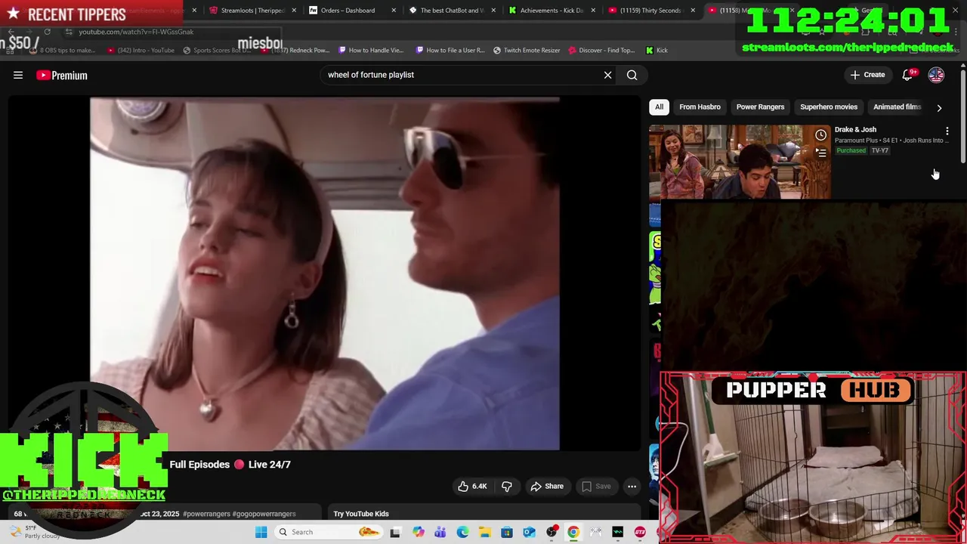This screenshot has height=544, width=967.
Task: Dislike the video with the thumbs-down icon
Action: tap(507, 487)
